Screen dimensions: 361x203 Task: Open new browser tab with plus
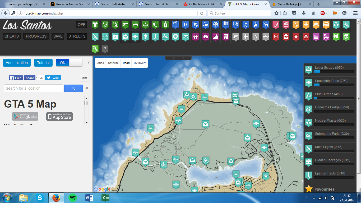pos(318,4)
